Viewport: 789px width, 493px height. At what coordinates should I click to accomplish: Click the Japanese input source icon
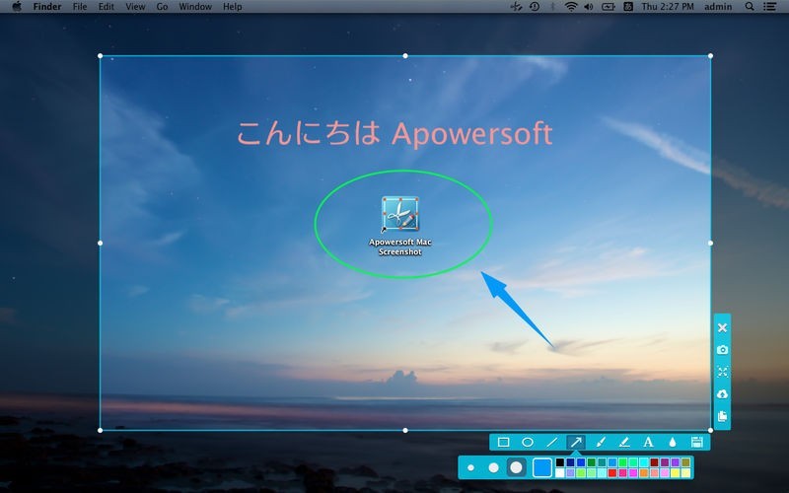tap(628, 7)
